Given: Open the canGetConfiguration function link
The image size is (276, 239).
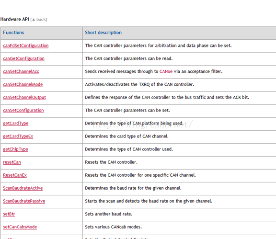Looking at the screenshot, I should 23,58.
